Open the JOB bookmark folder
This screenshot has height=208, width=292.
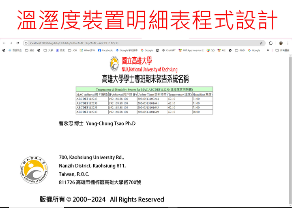coord(72,50)
